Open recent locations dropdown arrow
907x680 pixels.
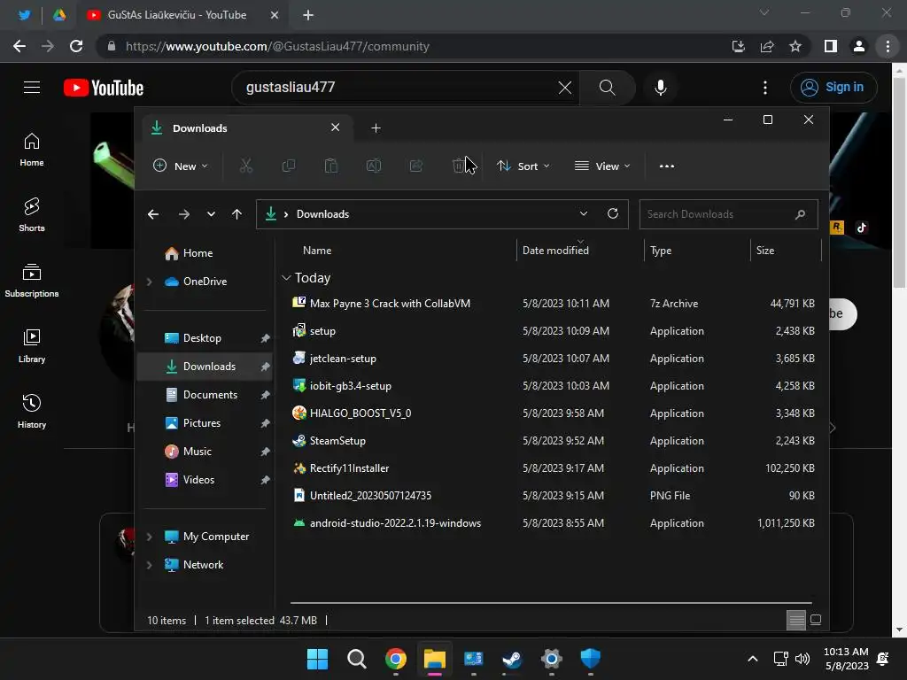pyautogui.click(x=211, y=214)
